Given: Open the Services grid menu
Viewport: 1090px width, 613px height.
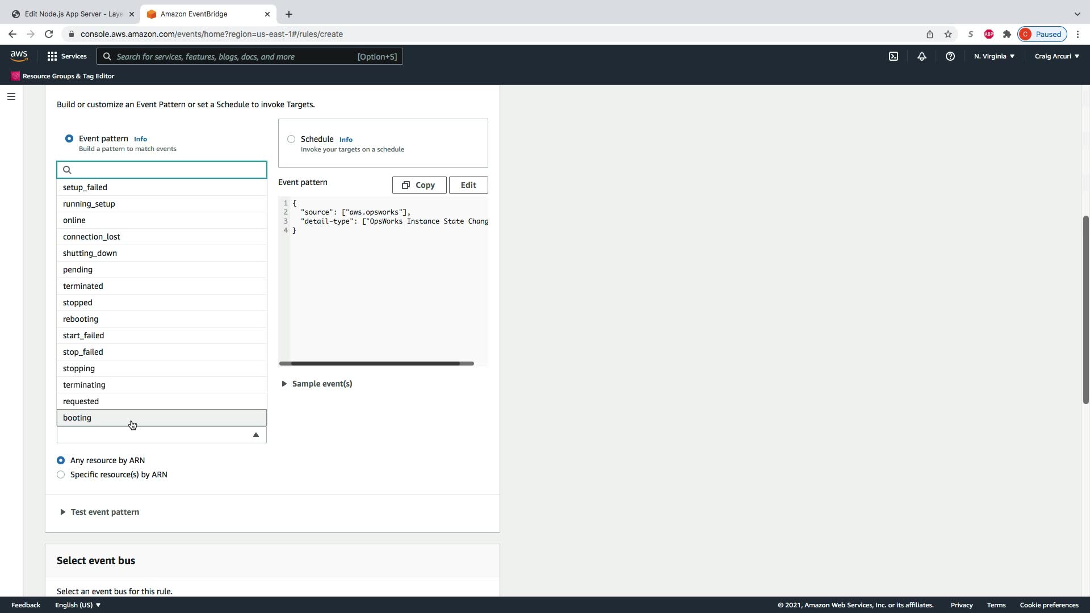Looking at the screenshot, I should pyautogui.click(x=66, y=56).
